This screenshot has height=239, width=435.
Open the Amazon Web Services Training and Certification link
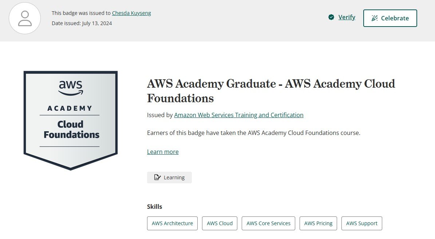pos(239,115)
